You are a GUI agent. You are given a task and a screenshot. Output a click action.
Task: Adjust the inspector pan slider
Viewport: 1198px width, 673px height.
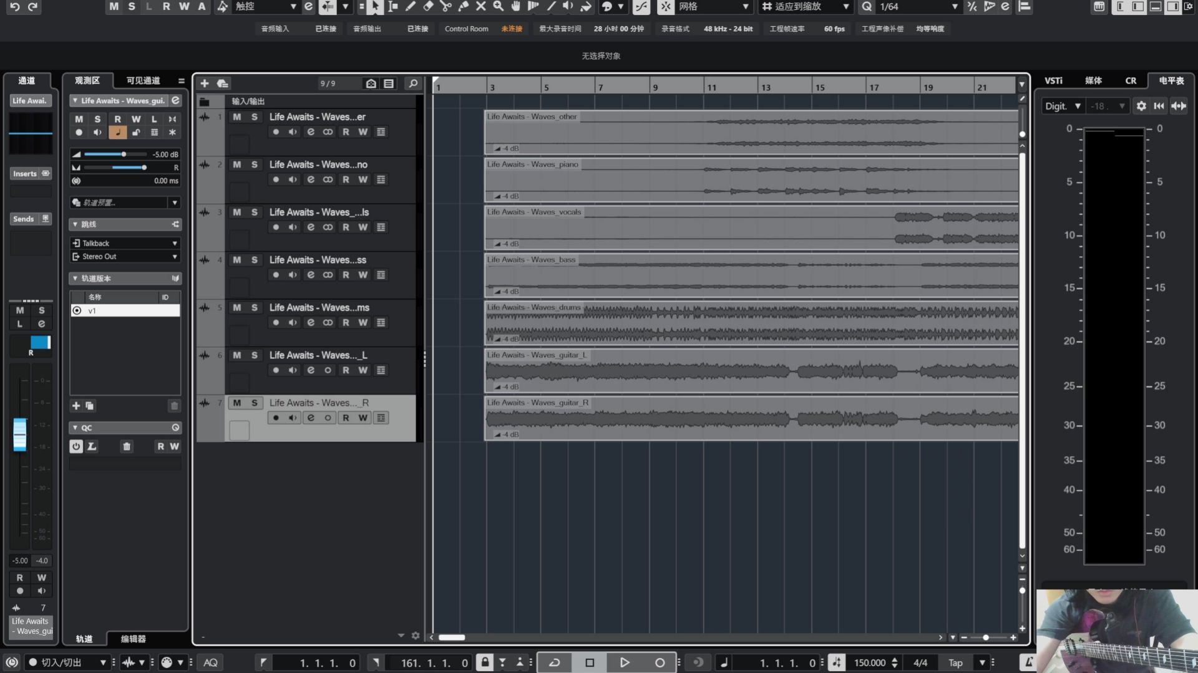pos(115,168)
